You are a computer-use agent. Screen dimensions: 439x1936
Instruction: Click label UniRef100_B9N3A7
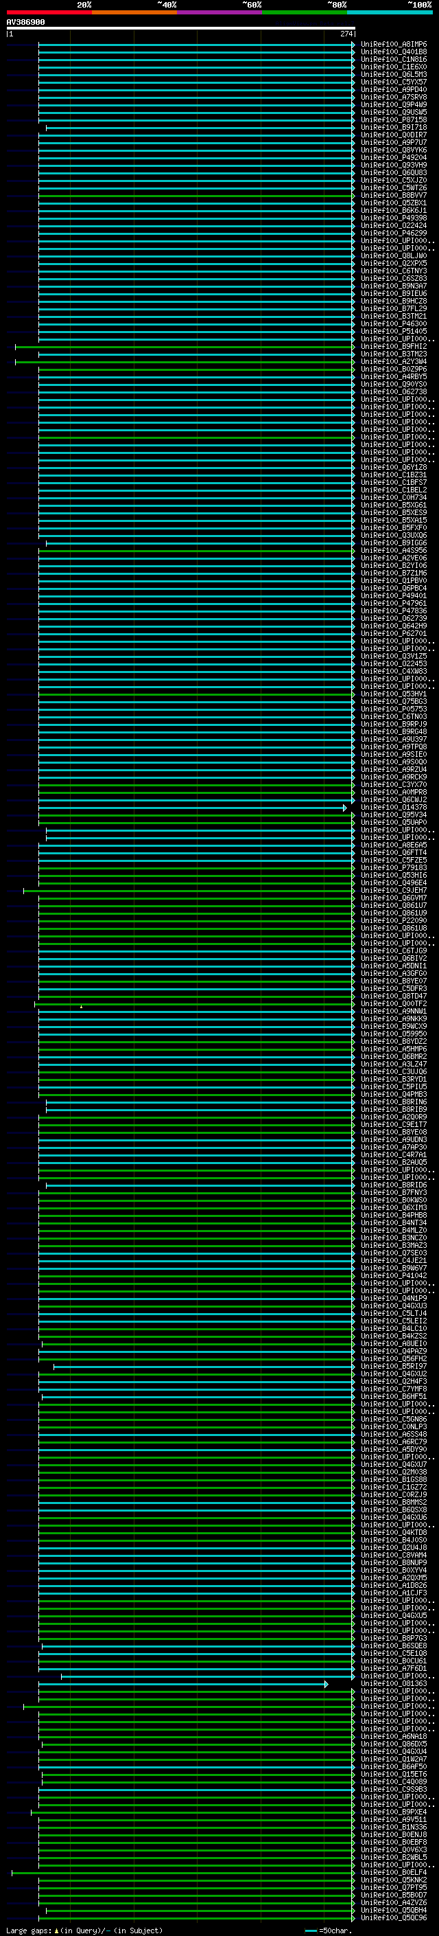pos(394,286)
